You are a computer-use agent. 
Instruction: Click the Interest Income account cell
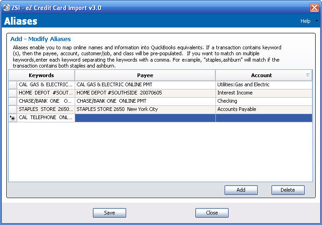tap(264, 93)
